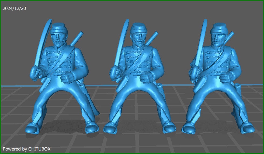
Task: Click the Powered by CHITUBOX watermark
Action: pyautogui.click(x=26, y=149)
